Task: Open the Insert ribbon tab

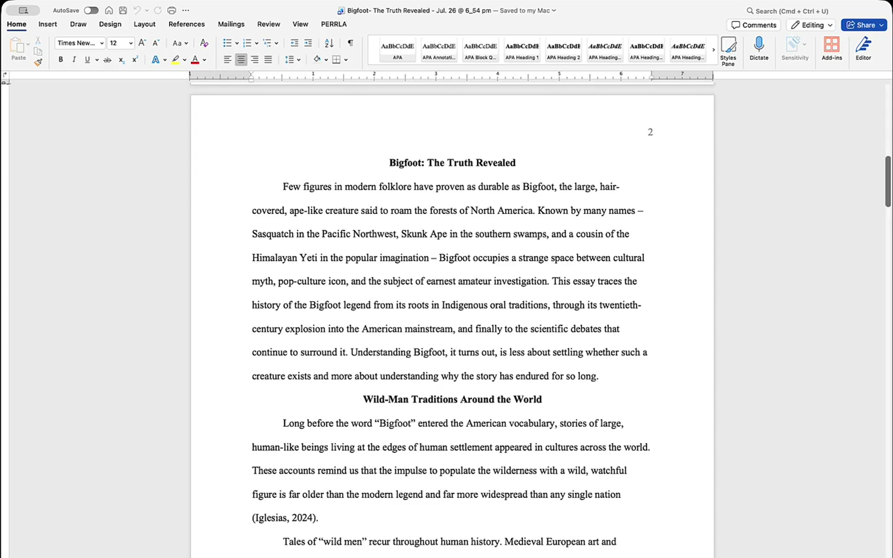Action: point(47,24)
